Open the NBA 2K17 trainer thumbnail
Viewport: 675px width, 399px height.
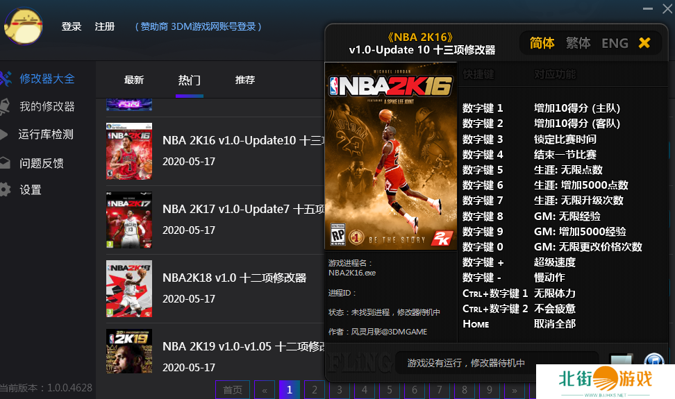pyautogui.click(x=128, y=221)
